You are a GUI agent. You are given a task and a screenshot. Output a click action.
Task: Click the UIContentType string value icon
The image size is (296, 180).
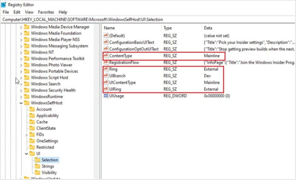pos(106,82)
